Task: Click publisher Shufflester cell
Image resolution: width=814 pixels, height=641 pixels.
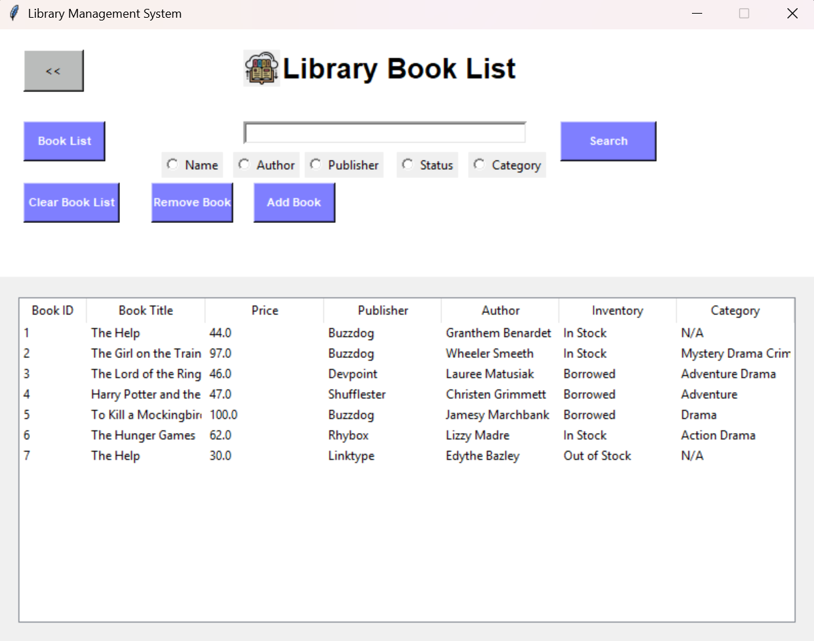Action: [357, 395]
